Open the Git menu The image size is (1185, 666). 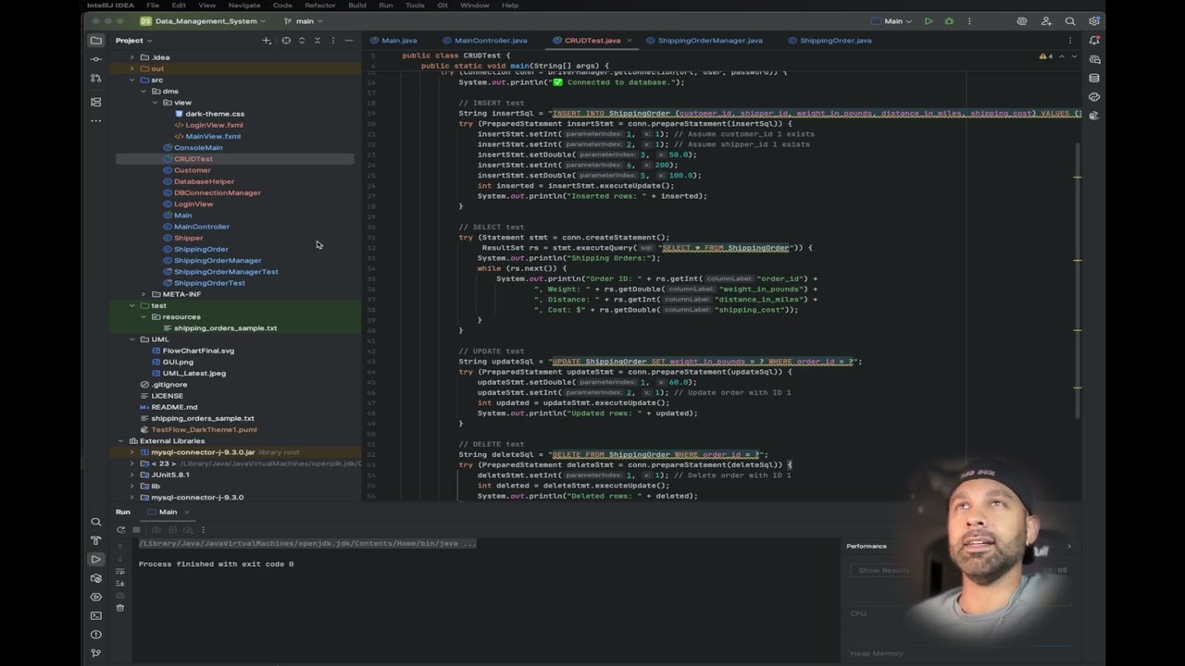point(443,6)
